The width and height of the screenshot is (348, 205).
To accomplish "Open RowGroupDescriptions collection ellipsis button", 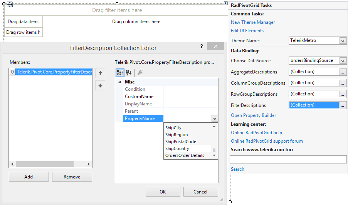I will [x=343, y=94].
